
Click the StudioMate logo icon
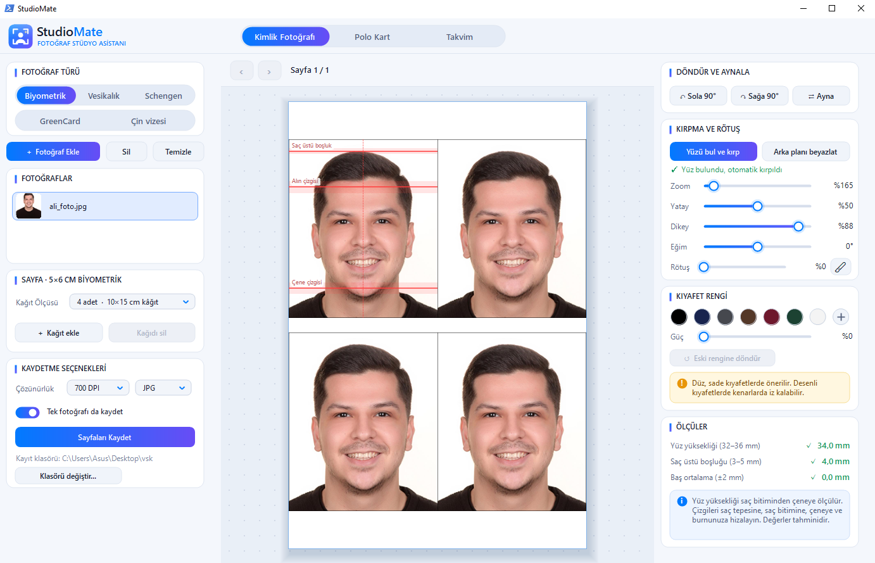20,36
